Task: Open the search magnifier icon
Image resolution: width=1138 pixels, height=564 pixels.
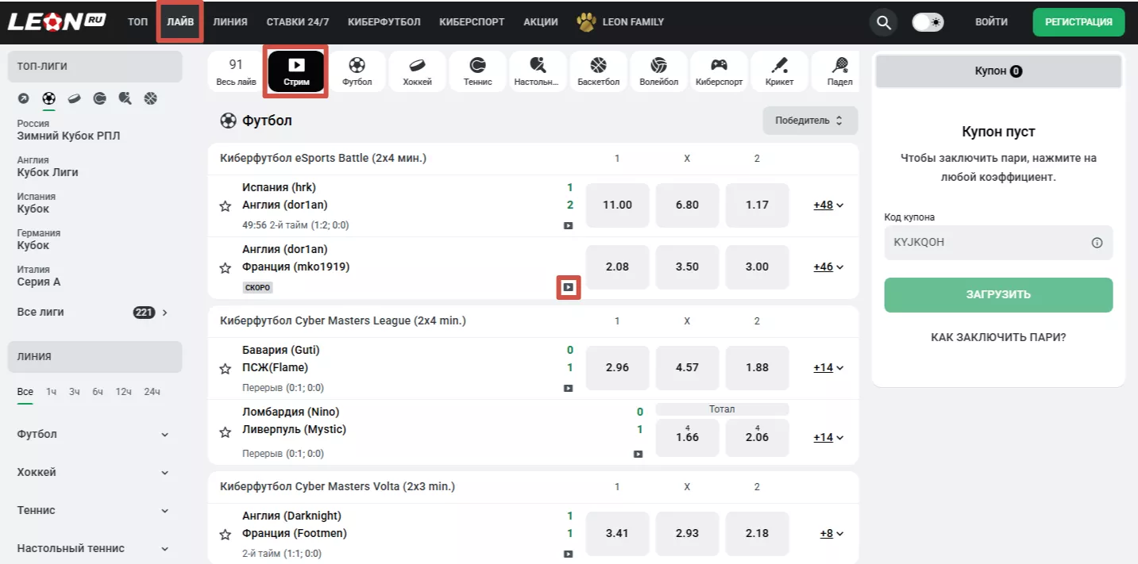Action: [883, 22]
